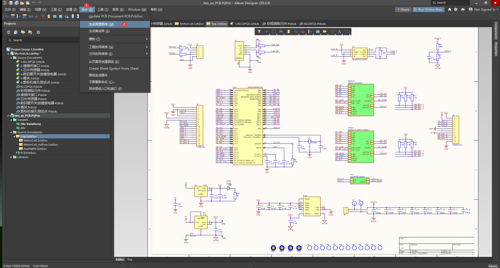
Task: Click the Buy Online Now button
Action: (x=428, y=9)
